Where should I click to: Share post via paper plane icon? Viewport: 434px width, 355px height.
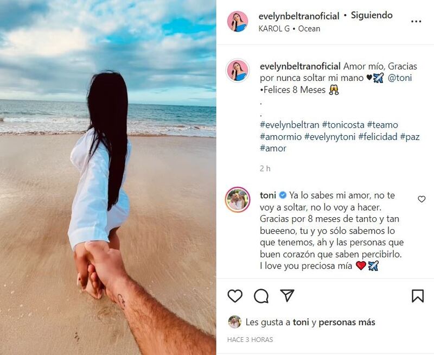287,295
